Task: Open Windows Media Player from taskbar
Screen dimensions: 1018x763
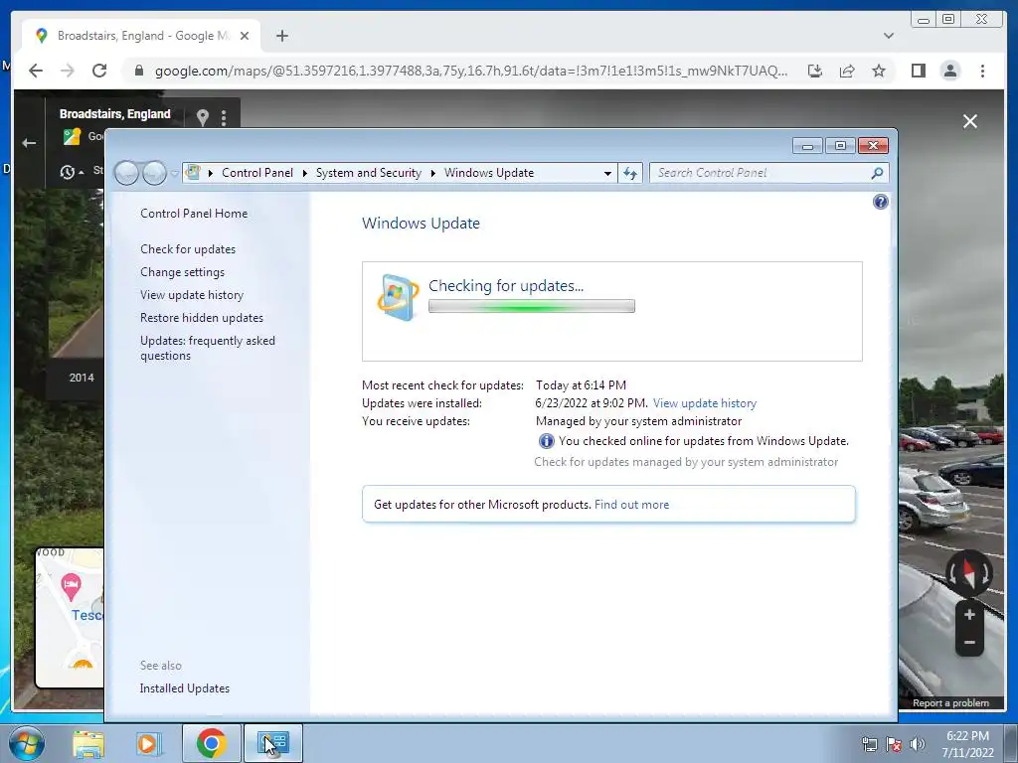Action: click(x=149, y=744)
